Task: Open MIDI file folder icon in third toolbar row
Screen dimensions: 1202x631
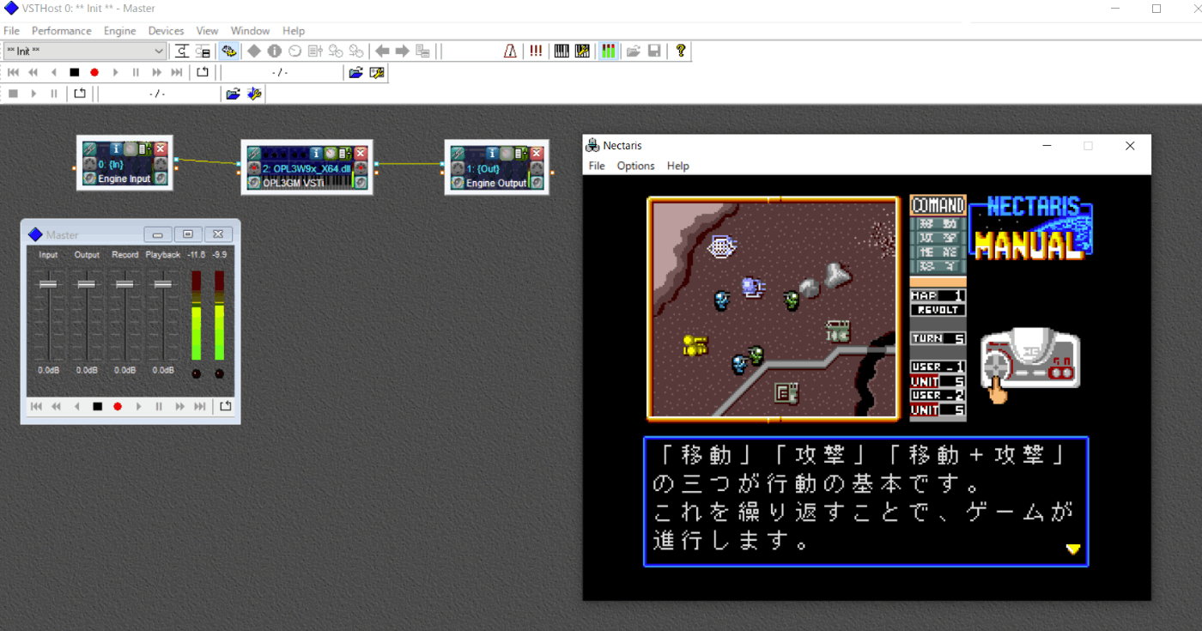Action: [x=233, y=94]
